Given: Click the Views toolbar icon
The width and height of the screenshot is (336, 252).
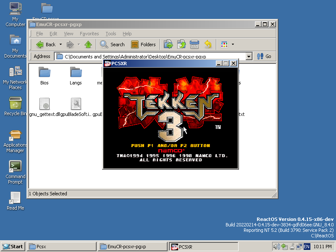Looking at the screenshot, I should pos(224,45).
